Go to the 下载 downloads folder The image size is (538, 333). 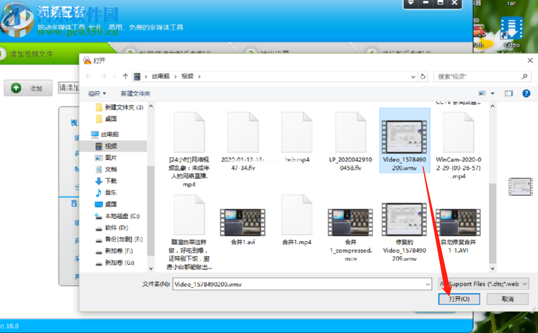[x=110, y=181]
